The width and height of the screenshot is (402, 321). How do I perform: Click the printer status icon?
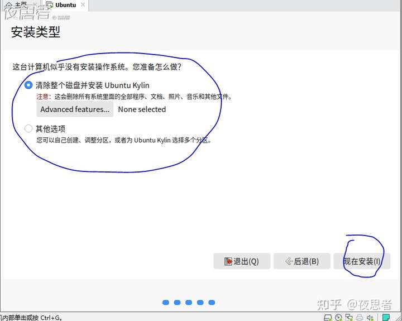(360, 318)
